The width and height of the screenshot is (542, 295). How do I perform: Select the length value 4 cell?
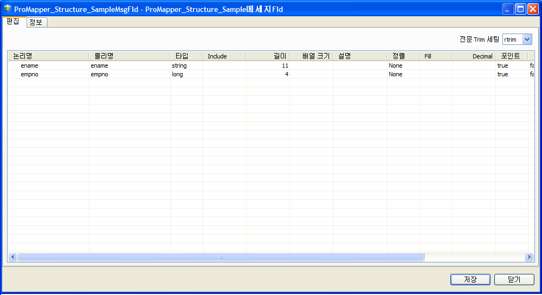(x=268, y=74)
